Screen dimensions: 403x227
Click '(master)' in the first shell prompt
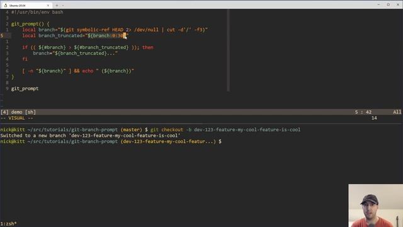131,130
